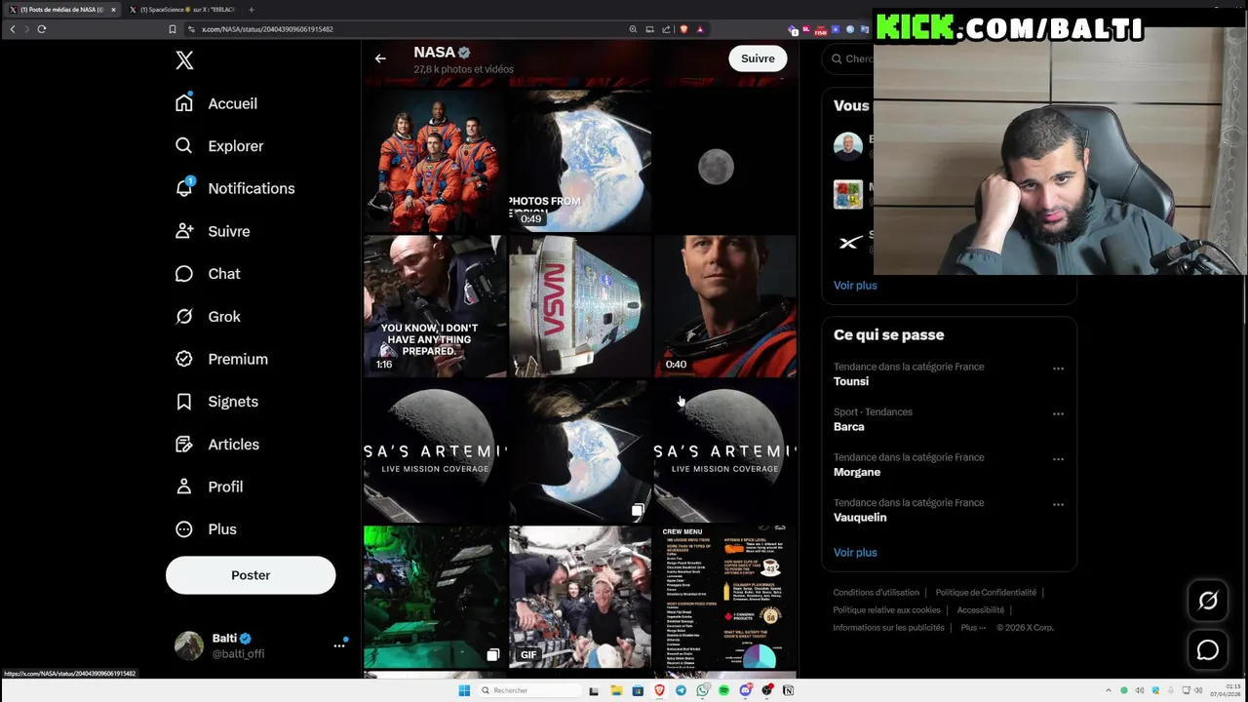Open Notifications in the sidebar
Viewport: 1248px width, 702px height.
tap(235, 188)
